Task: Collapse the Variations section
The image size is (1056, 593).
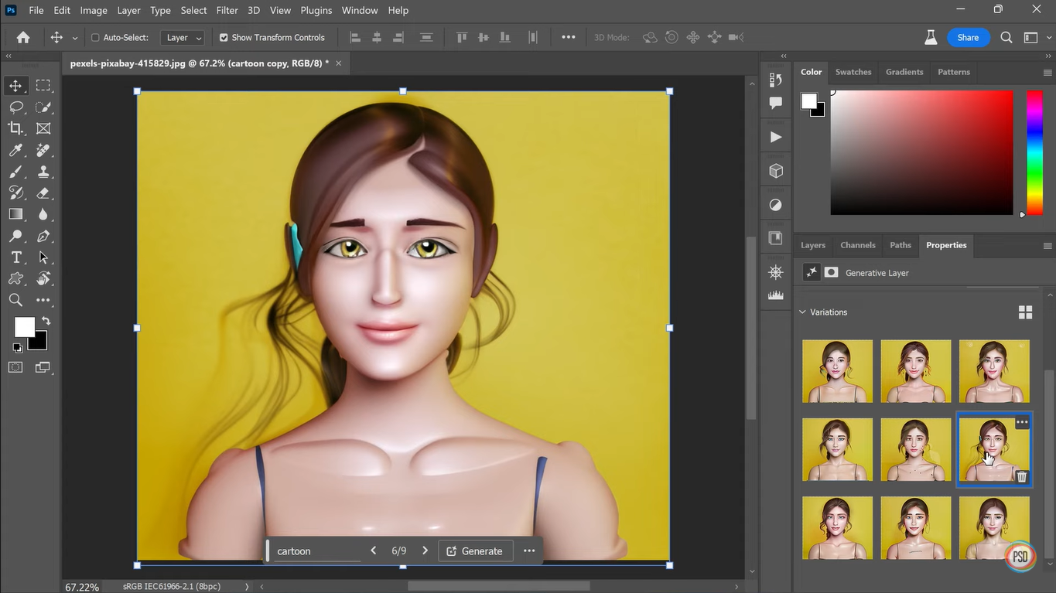Action: pyautogui.click(x=802, y=312)
